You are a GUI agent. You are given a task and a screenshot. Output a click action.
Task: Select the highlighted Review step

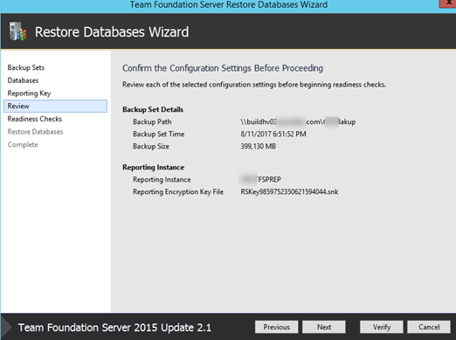(55, 106)
